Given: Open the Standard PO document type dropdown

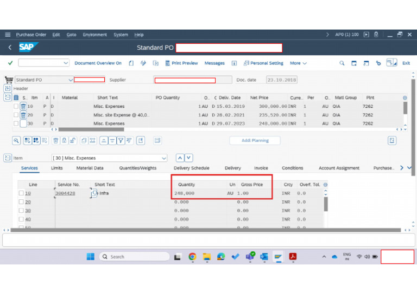Looking at the screenshot, I should [70, 80].
